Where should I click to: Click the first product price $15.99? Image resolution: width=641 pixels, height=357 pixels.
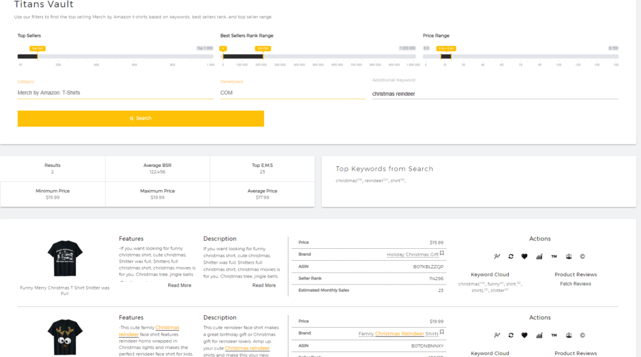(436, 243)
